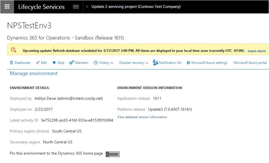Expand the History dropdown chevron
The width and height of the screenshot is (269, 163).
coord(112,63)
